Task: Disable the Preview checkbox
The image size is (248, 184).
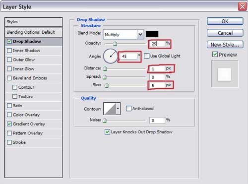Action: (x=215, y=54)
